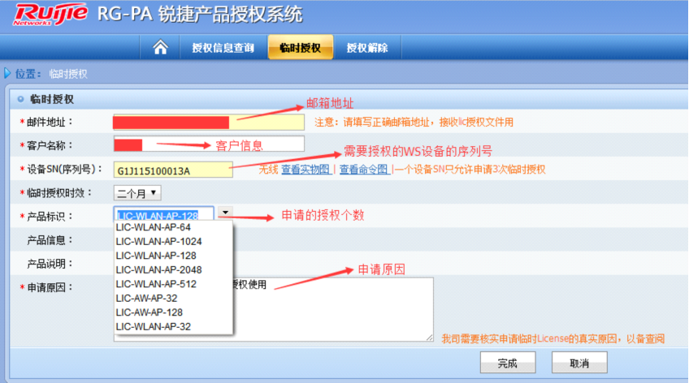689x383 pixels.
Task: Click the 客户名称 input field
Action: pos(209,144)
